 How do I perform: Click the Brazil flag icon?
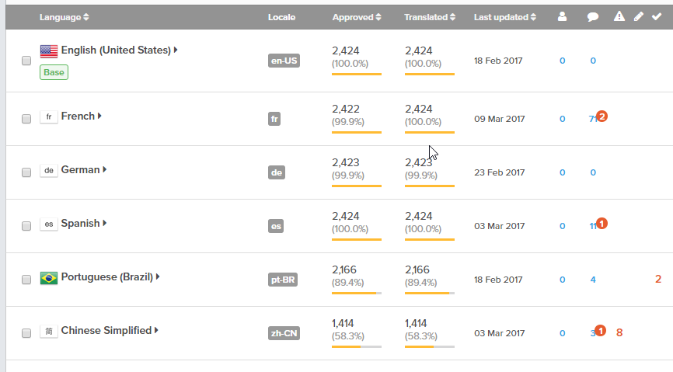[49, 278]
